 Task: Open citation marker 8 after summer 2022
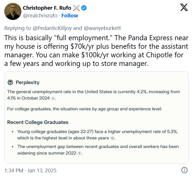[x=79, y=153]
